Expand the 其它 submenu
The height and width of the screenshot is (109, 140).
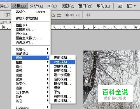pyautogui.click(x=31, y=101)
